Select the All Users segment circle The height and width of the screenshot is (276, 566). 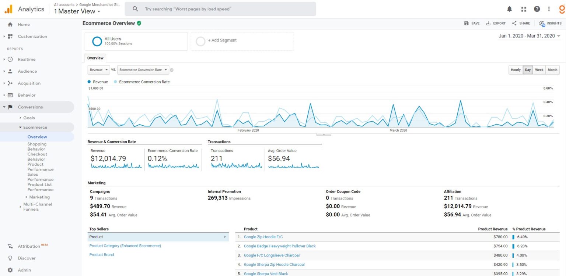click(97, 41)
